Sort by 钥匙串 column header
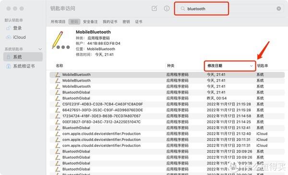The image size is (288, 175). (x=263, y=66)
